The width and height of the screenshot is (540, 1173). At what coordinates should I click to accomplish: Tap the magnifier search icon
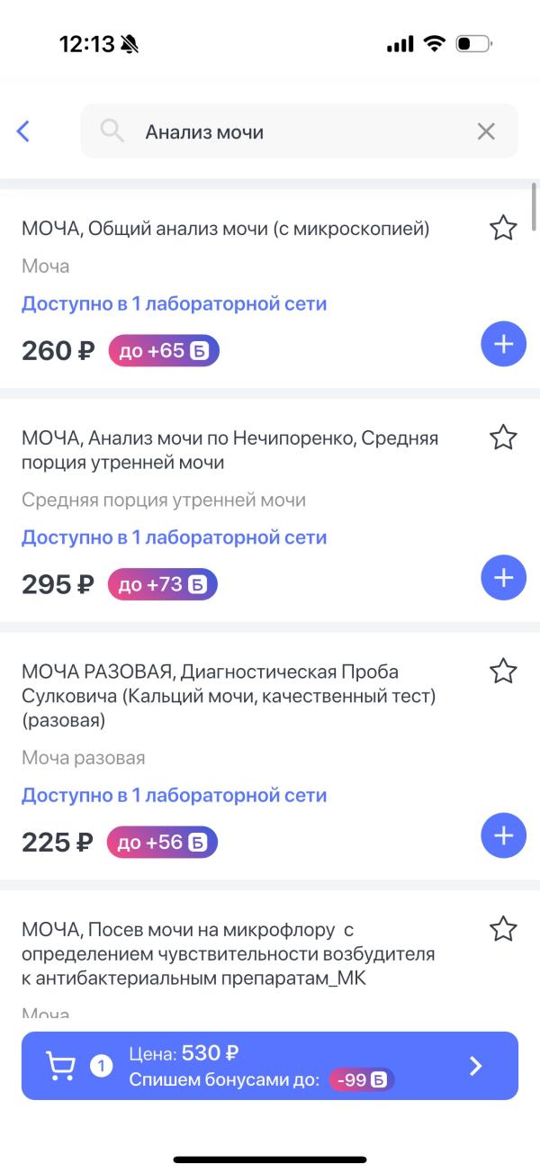[x=112, y=131]
